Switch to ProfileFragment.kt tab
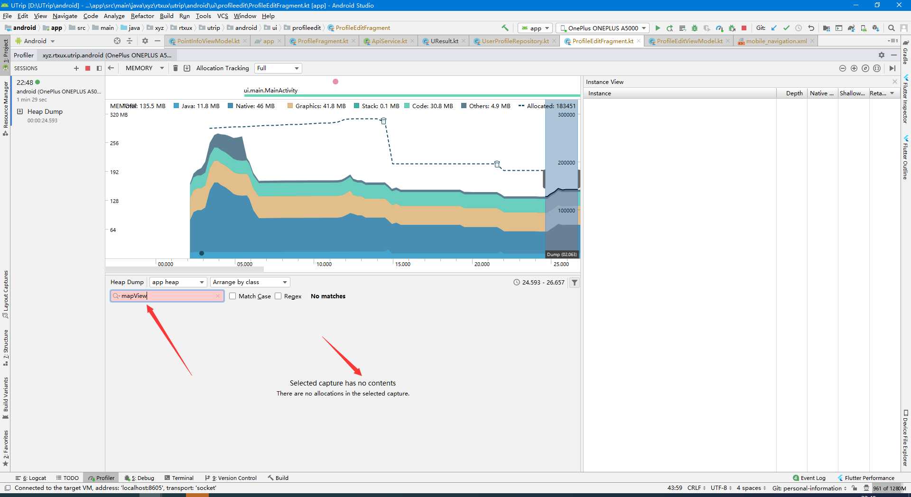Screen dimensions: 911x497 [x=323, y=41]
